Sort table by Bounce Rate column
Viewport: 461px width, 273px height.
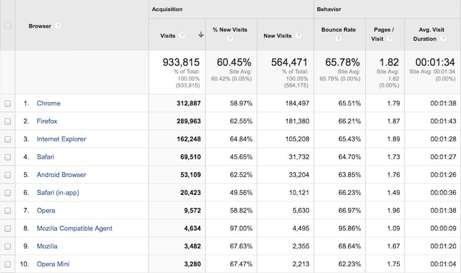pyautogui.click(x=338, y=29)
